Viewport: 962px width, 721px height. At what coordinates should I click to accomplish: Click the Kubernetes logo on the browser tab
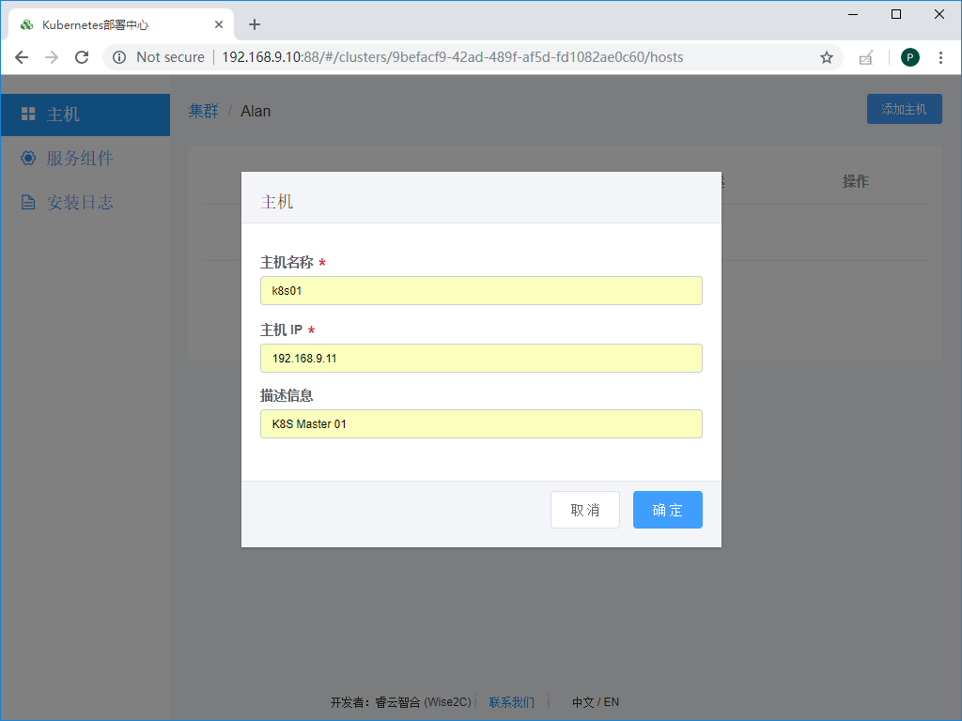pos(26,24)
